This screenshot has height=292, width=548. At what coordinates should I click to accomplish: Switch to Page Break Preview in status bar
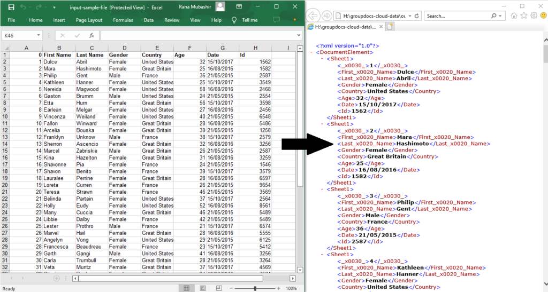(219, 288)
